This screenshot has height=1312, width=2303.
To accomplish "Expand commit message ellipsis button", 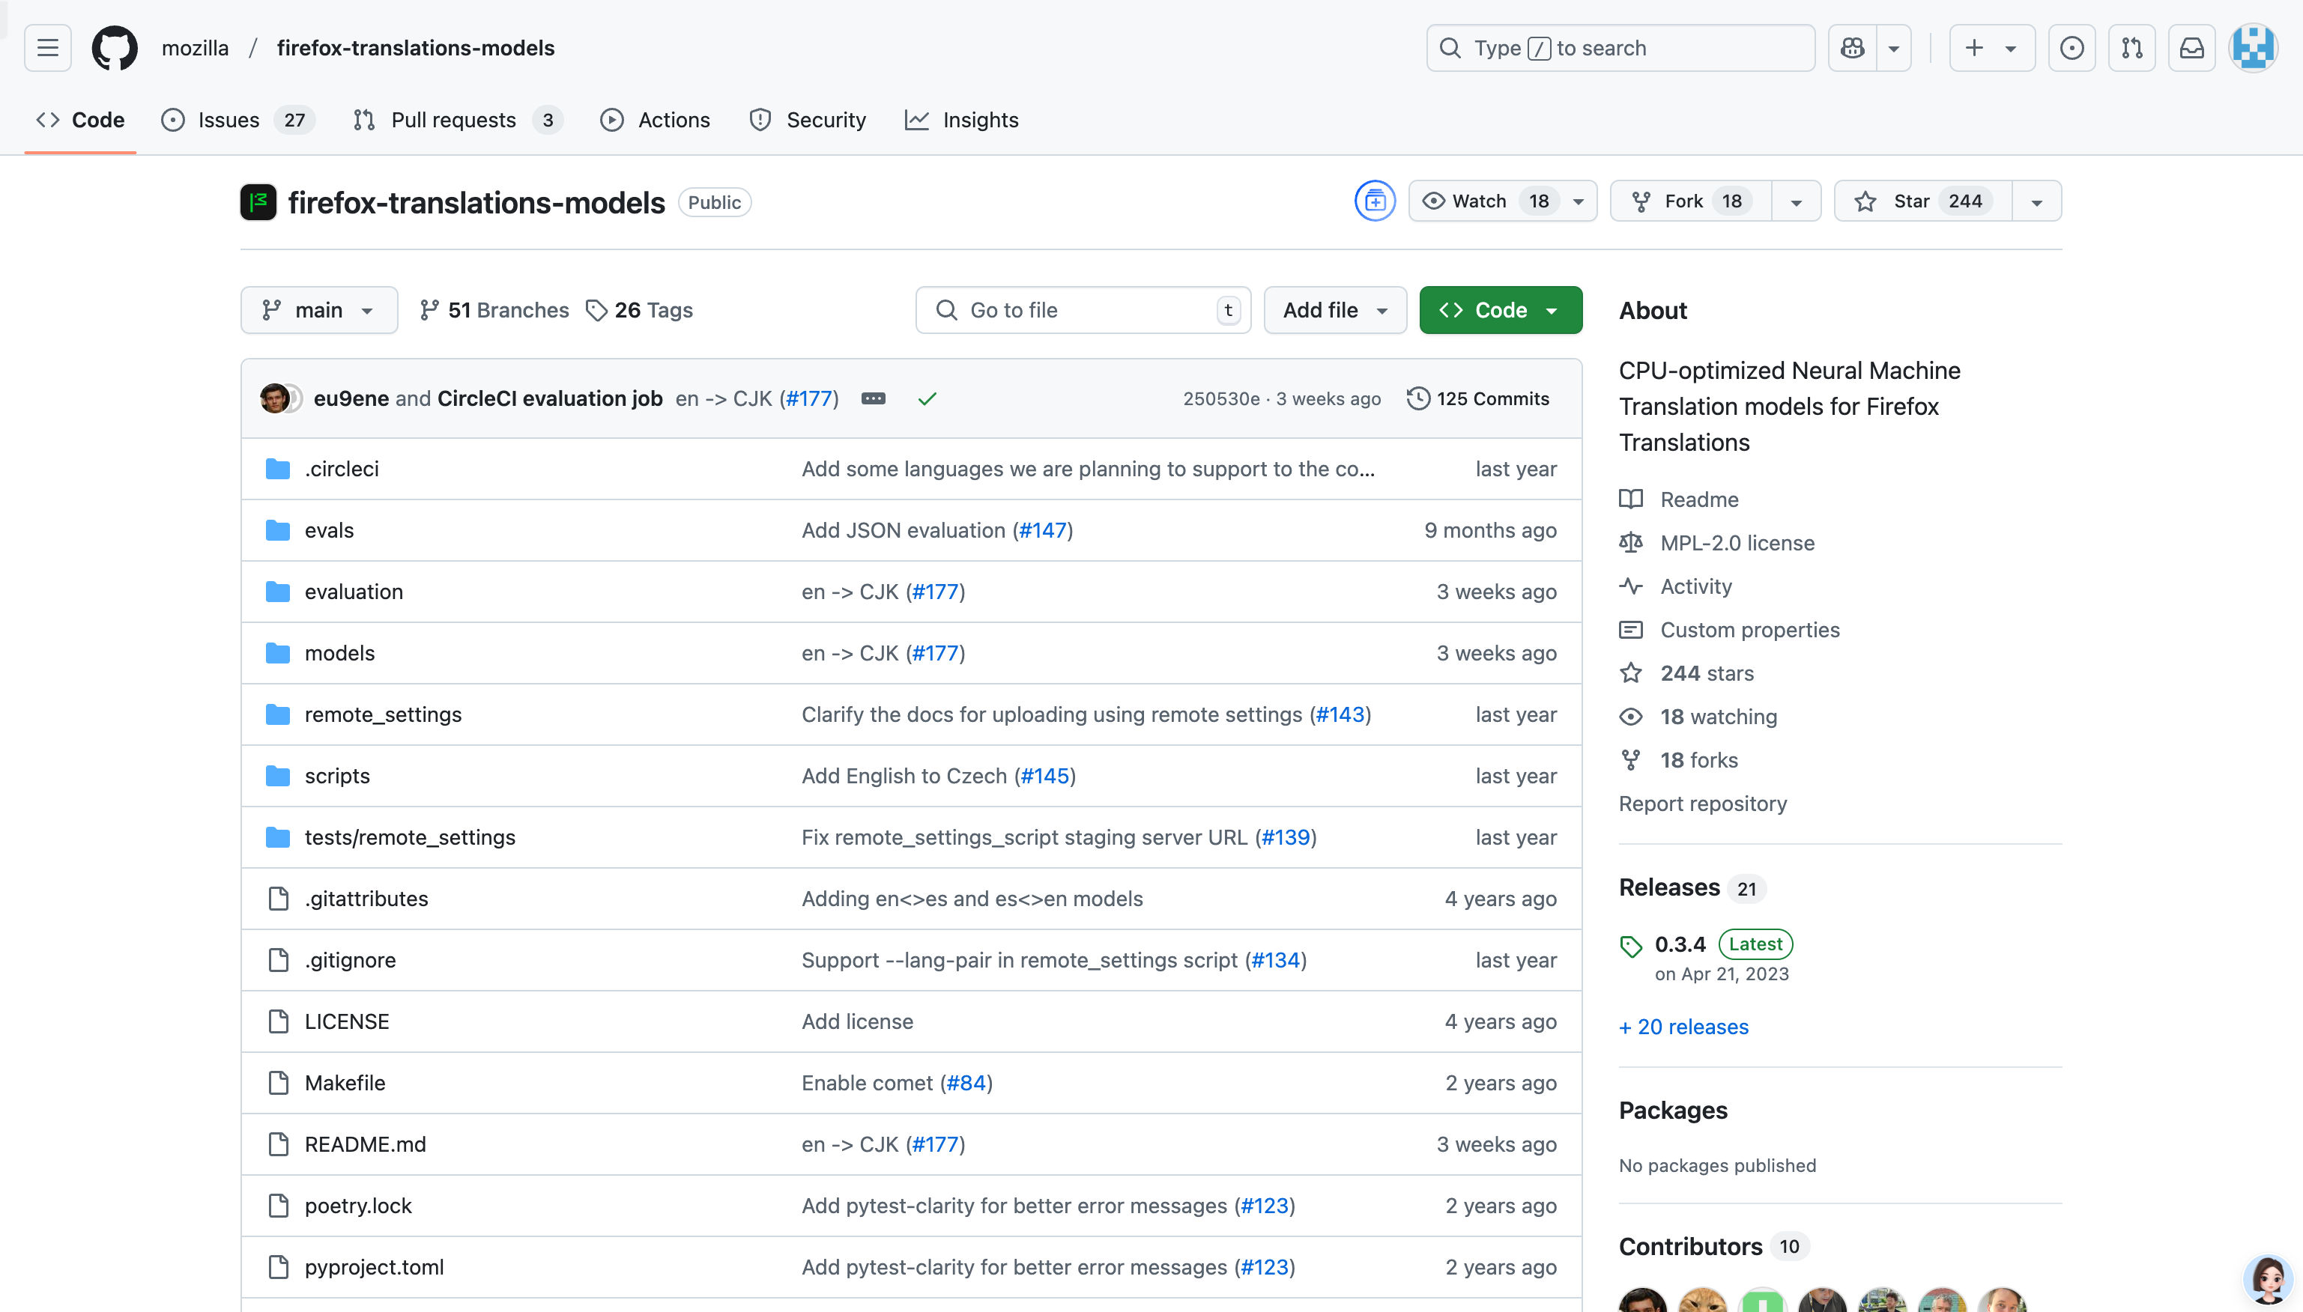I will click(x=873, y=398).
